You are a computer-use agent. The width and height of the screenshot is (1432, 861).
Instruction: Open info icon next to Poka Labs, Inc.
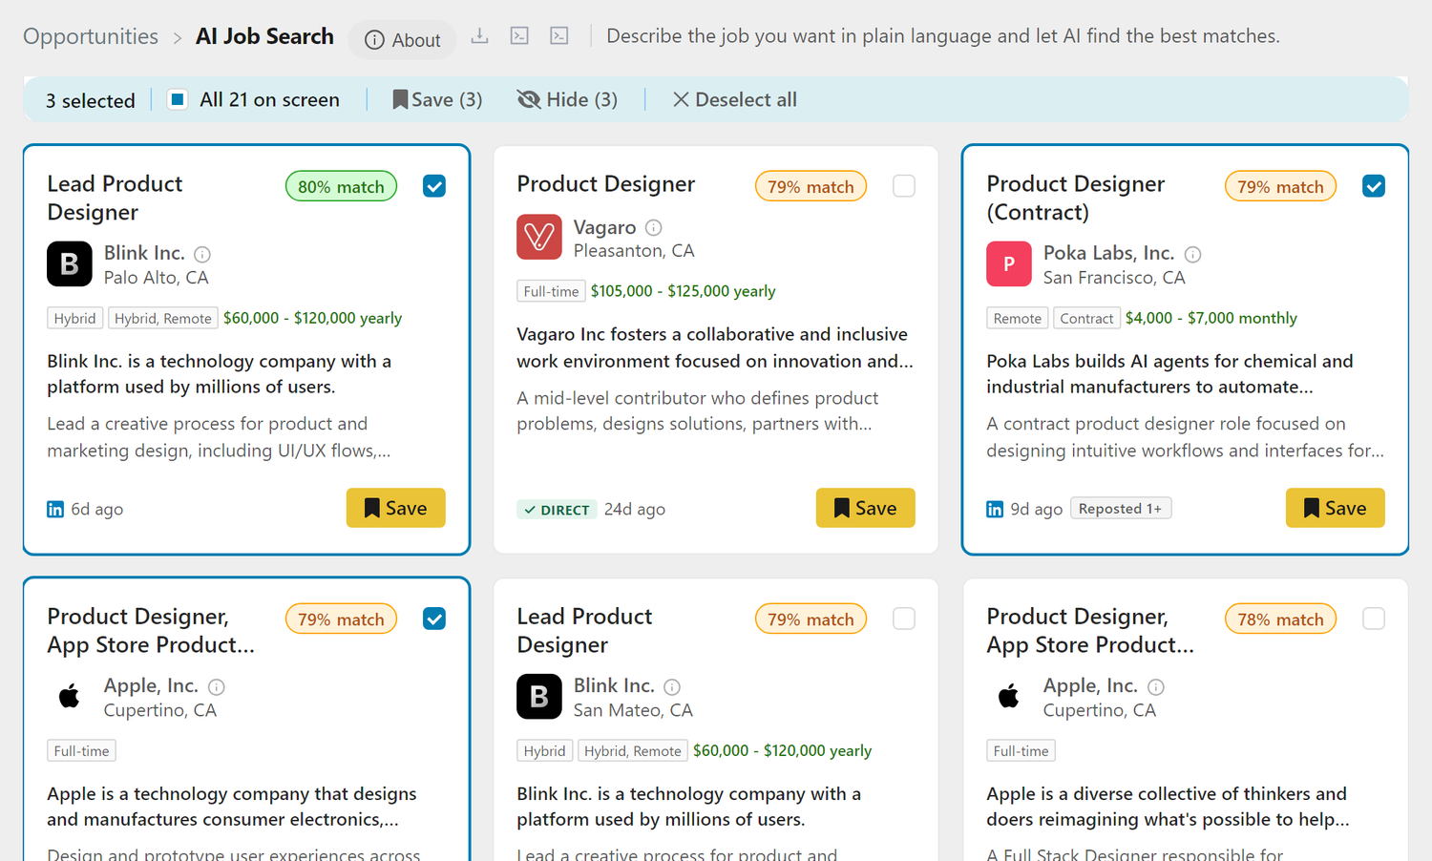(x=1193, y=254)
